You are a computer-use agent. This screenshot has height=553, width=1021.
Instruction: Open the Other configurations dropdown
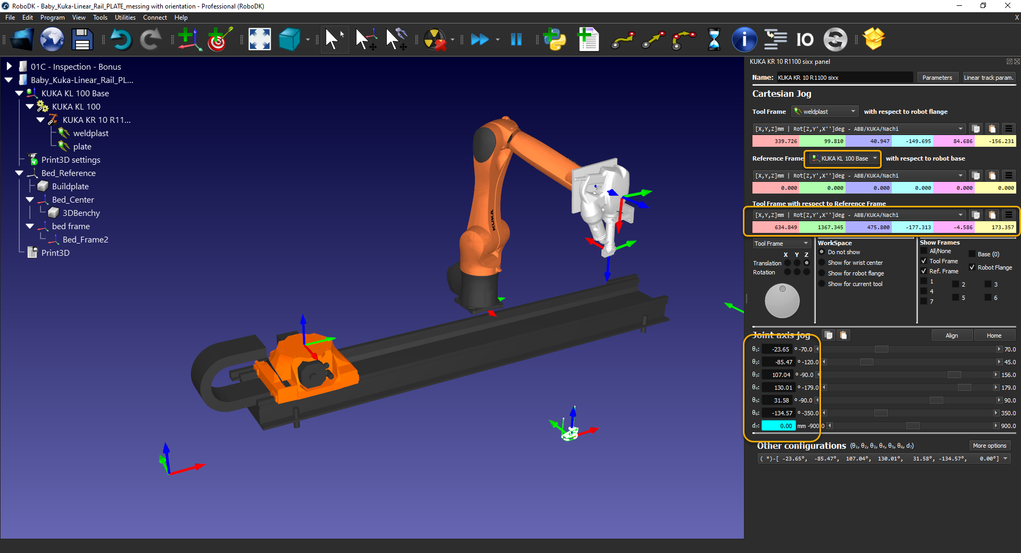pyautogui.click(x=884, y=458)
